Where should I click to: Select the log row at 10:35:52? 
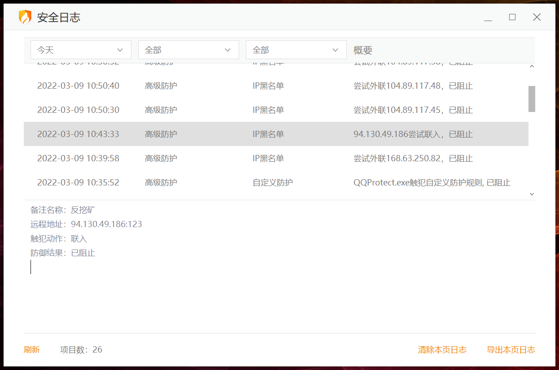click(x=276, y=182)
